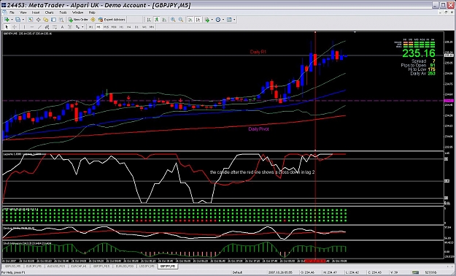Click the Zoom Out magnifier
Image resolution: width=456 pixels, height=276 pixels.
click(x=181, y=20)
